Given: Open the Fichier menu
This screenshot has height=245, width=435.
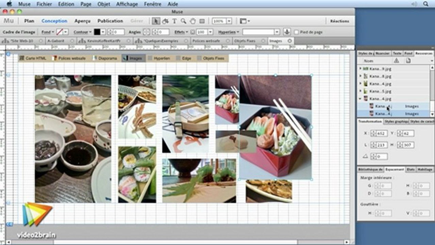Looking at the screenshot, I should point(44,4).
